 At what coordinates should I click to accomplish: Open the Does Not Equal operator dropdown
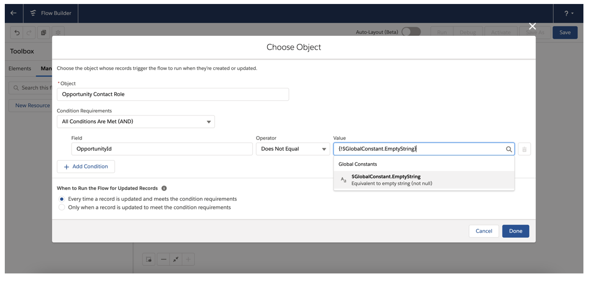tap(293, 149)
